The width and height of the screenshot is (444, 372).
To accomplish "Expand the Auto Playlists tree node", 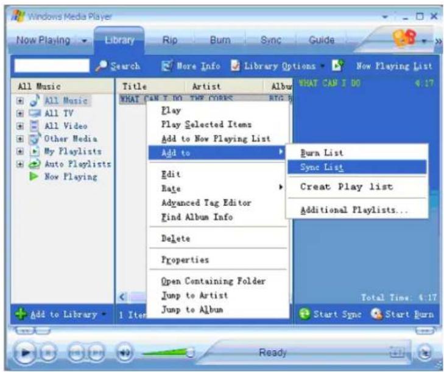I will tap(20, 164).
